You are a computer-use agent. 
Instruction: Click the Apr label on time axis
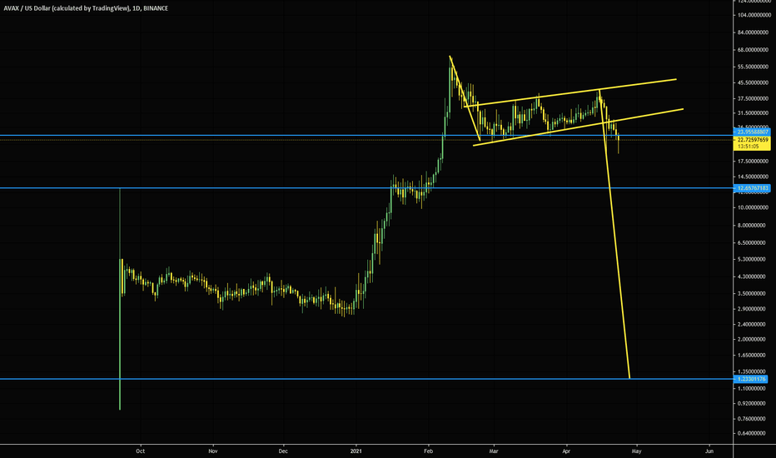(566, 451)
